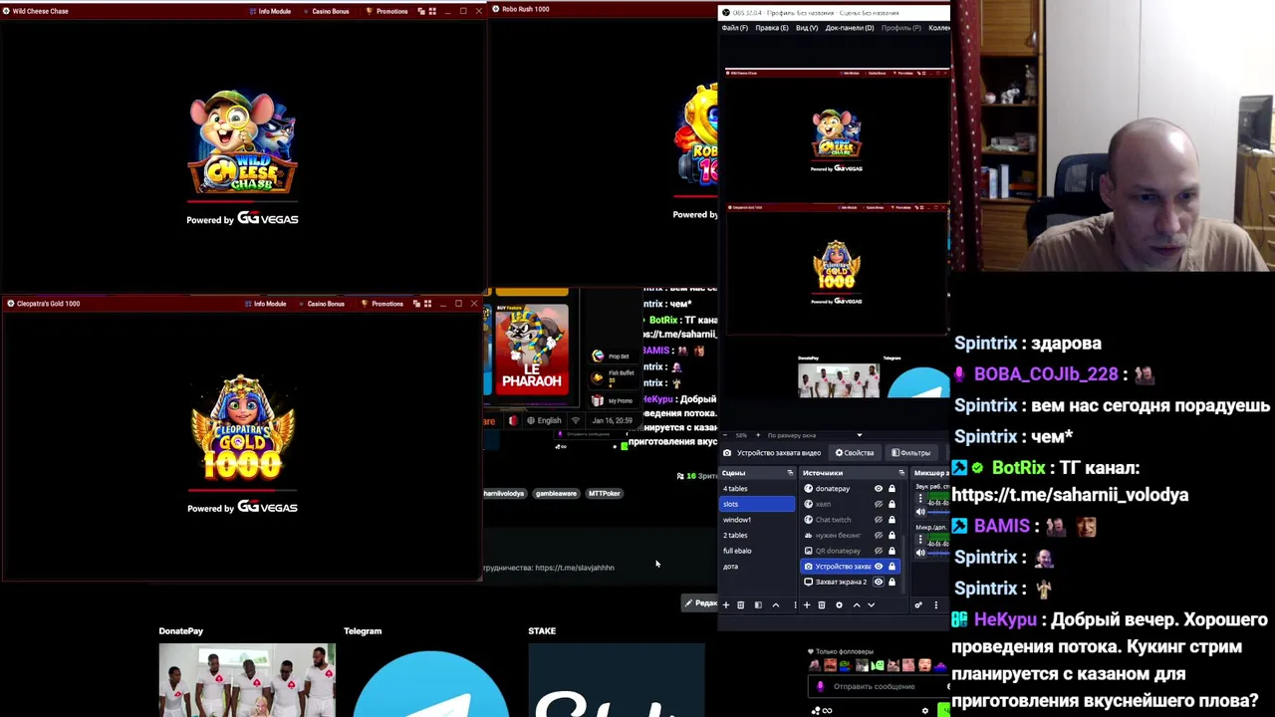This screenshot has height=717, width=1275.
Task: Select the 4 tables scene
Action: 757,489
